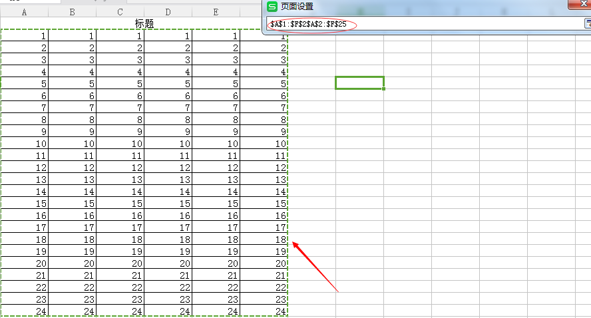The width and height of the screenshot is (591, 318).
Task: Select the column E header
Action: [216, 12]
